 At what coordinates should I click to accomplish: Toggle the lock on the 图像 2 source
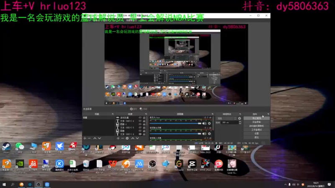144,124
